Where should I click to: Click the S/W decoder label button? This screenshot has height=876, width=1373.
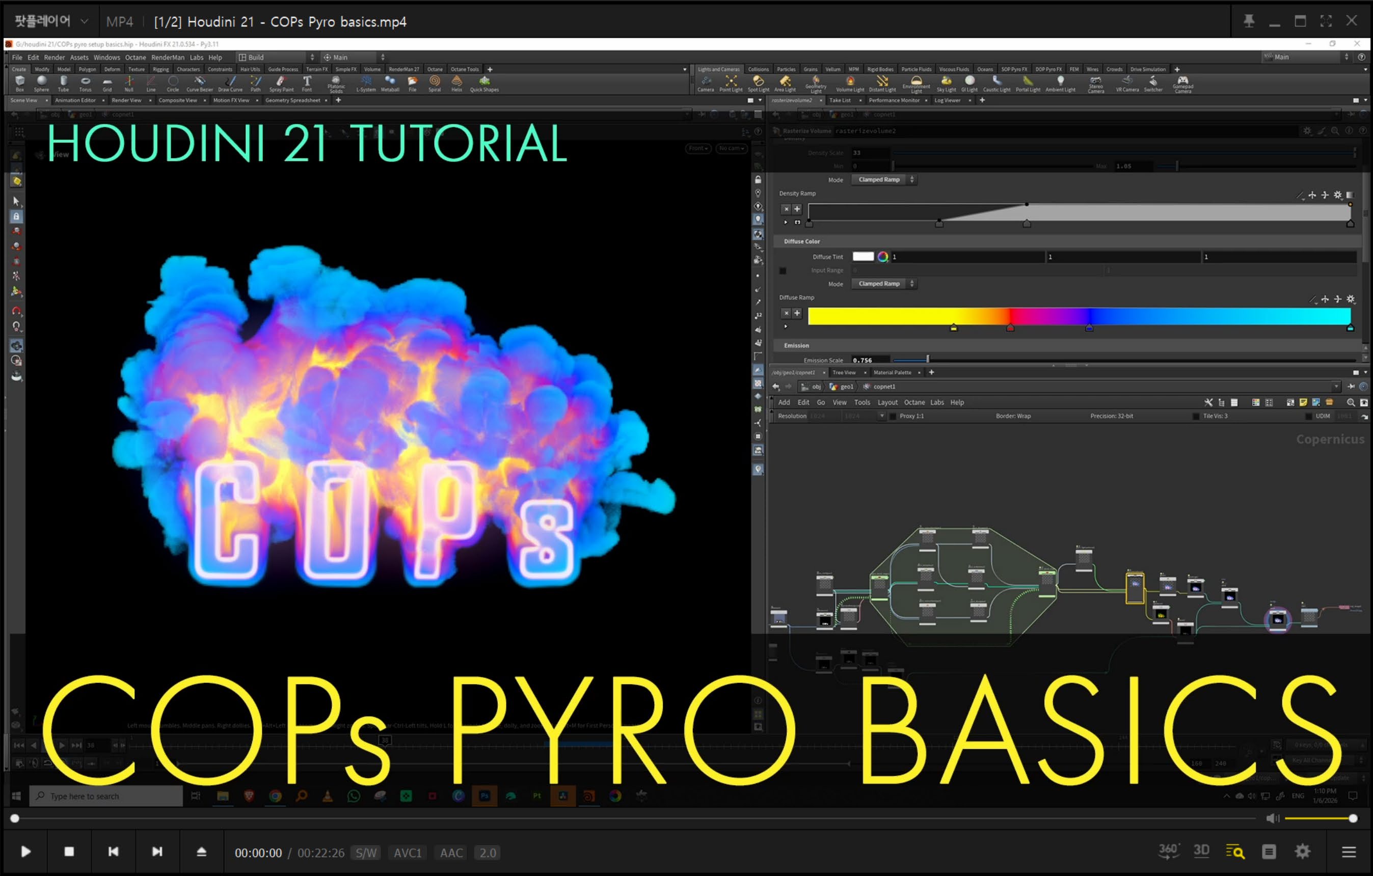point(366,853)
